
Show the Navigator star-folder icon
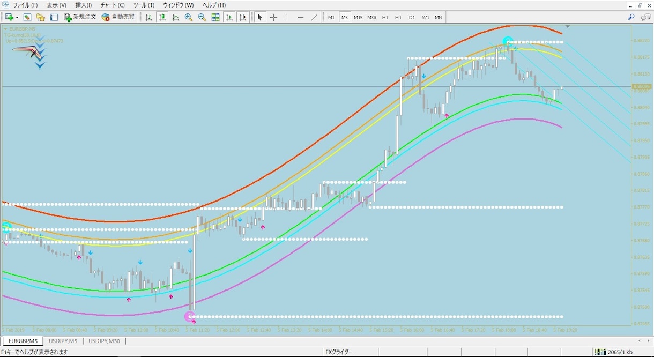pyautogui.click(x=40, y=17)
